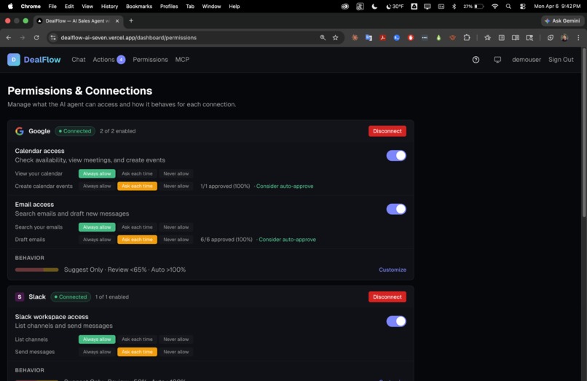Click the zoom magnifier in address bar

coord(323,37)
